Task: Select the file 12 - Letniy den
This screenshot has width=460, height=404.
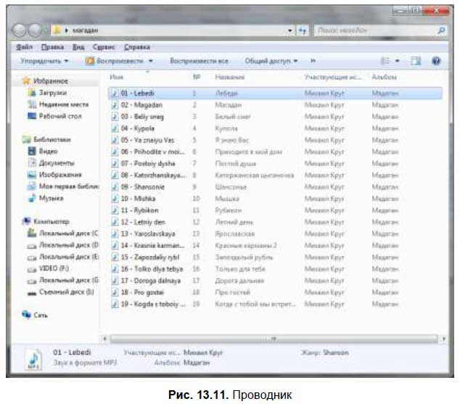Action: (x=143, y=222)
